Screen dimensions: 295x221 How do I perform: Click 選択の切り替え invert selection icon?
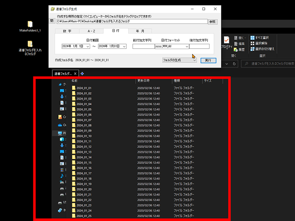pyautogui.click(x=252, y=49)
